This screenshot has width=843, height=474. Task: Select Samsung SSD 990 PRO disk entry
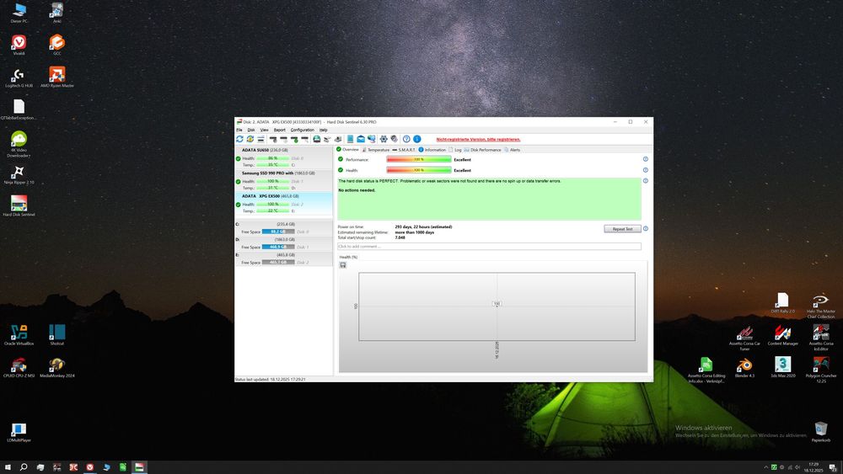click(284, 180)
